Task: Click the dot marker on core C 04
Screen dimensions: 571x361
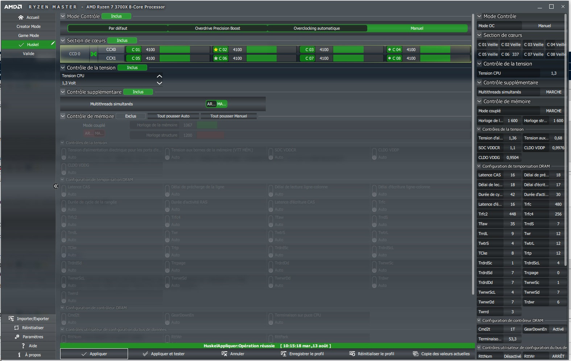Action: point(389,50)
